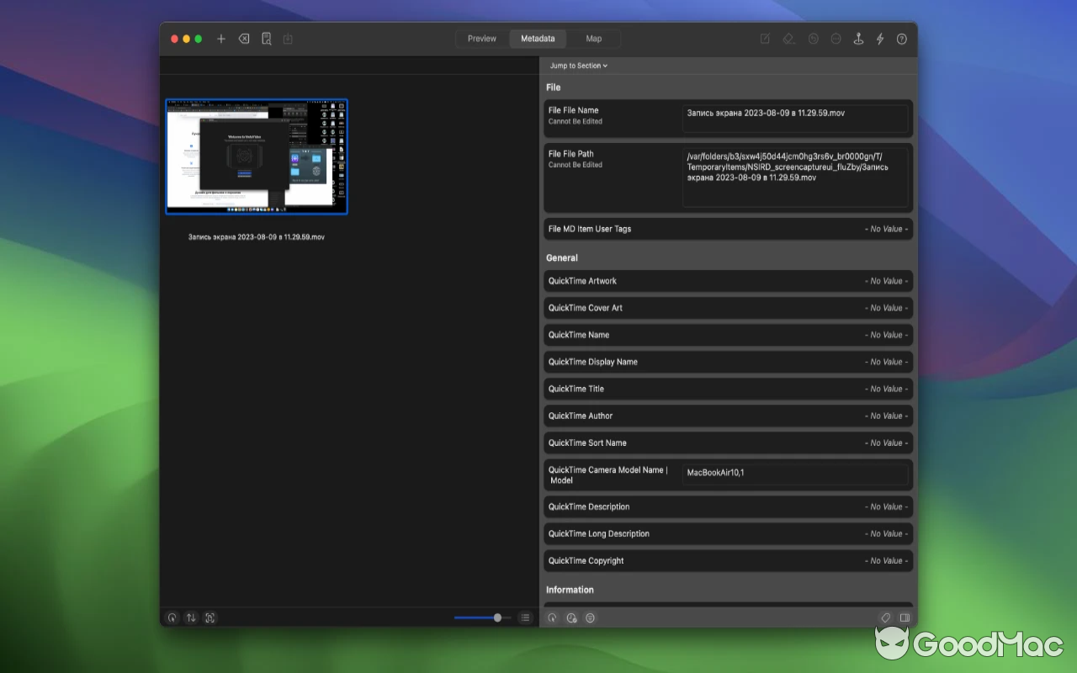Open quick actions with the lightning bolt icon

[x=879, y=39]
